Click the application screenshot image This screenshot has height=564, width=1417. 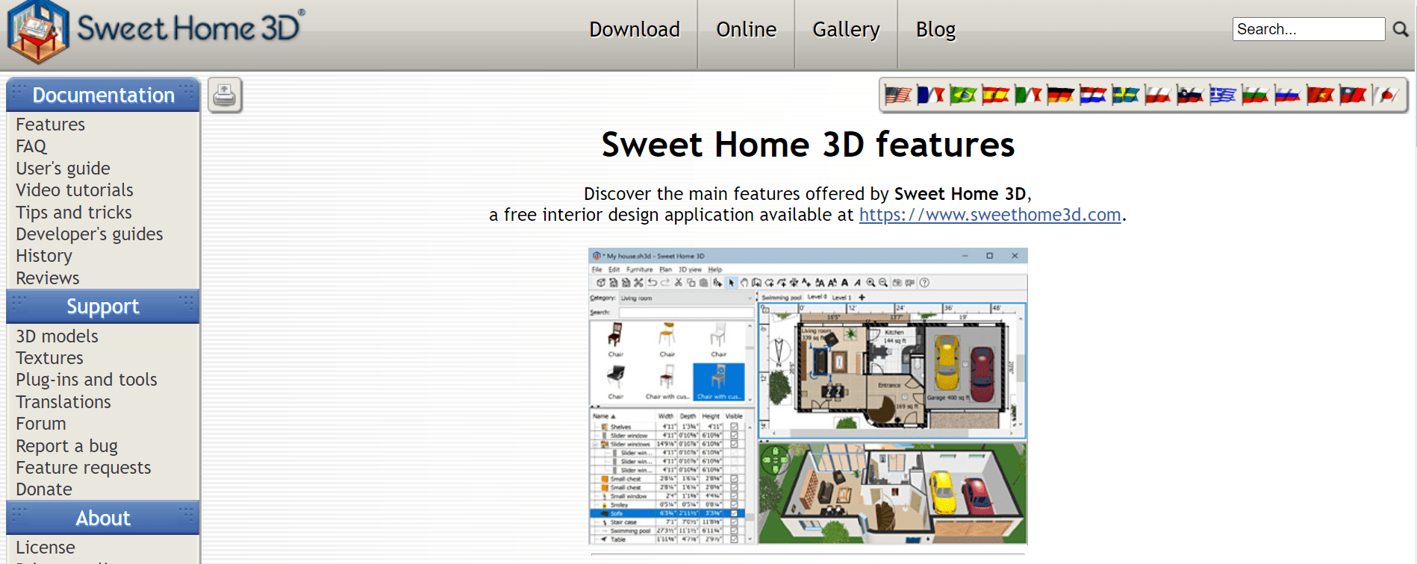pos(808,396)
